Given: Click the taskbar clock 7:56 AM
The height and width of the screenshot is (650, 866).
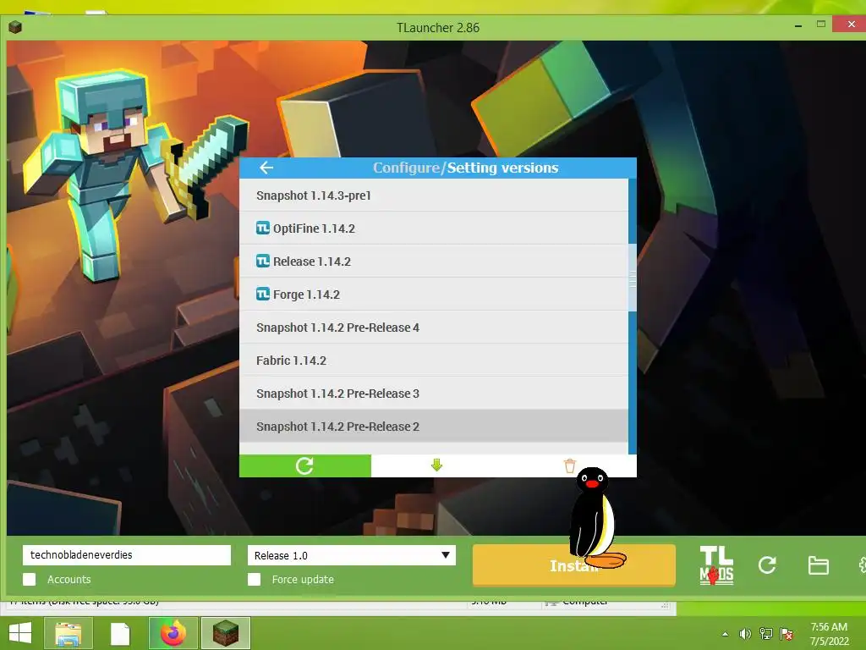Looking at the screenshot, I should click(829, 627).
